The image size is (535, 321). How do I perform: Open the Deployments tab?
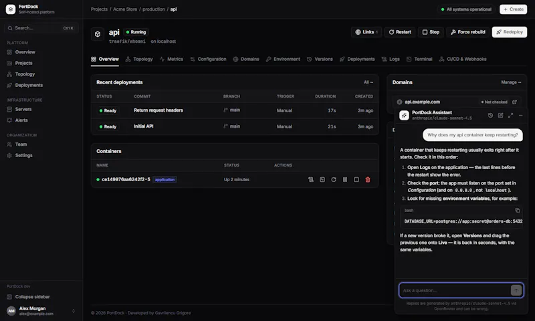click(x=357, y=59)
